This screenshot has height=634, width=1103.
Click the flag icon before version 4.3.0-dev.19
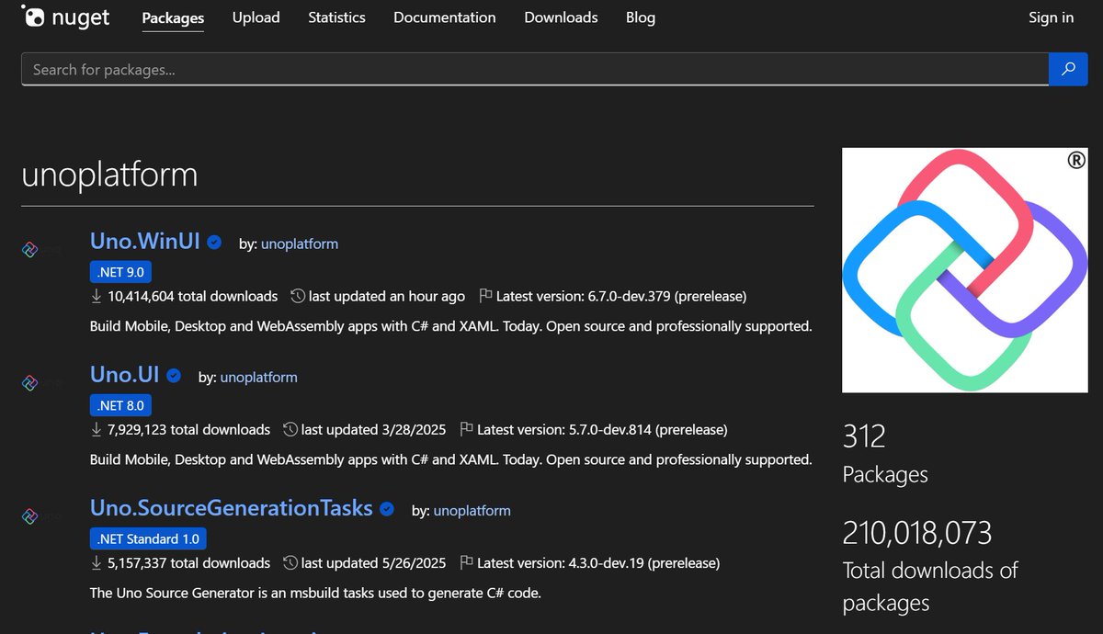click(466, 562)
